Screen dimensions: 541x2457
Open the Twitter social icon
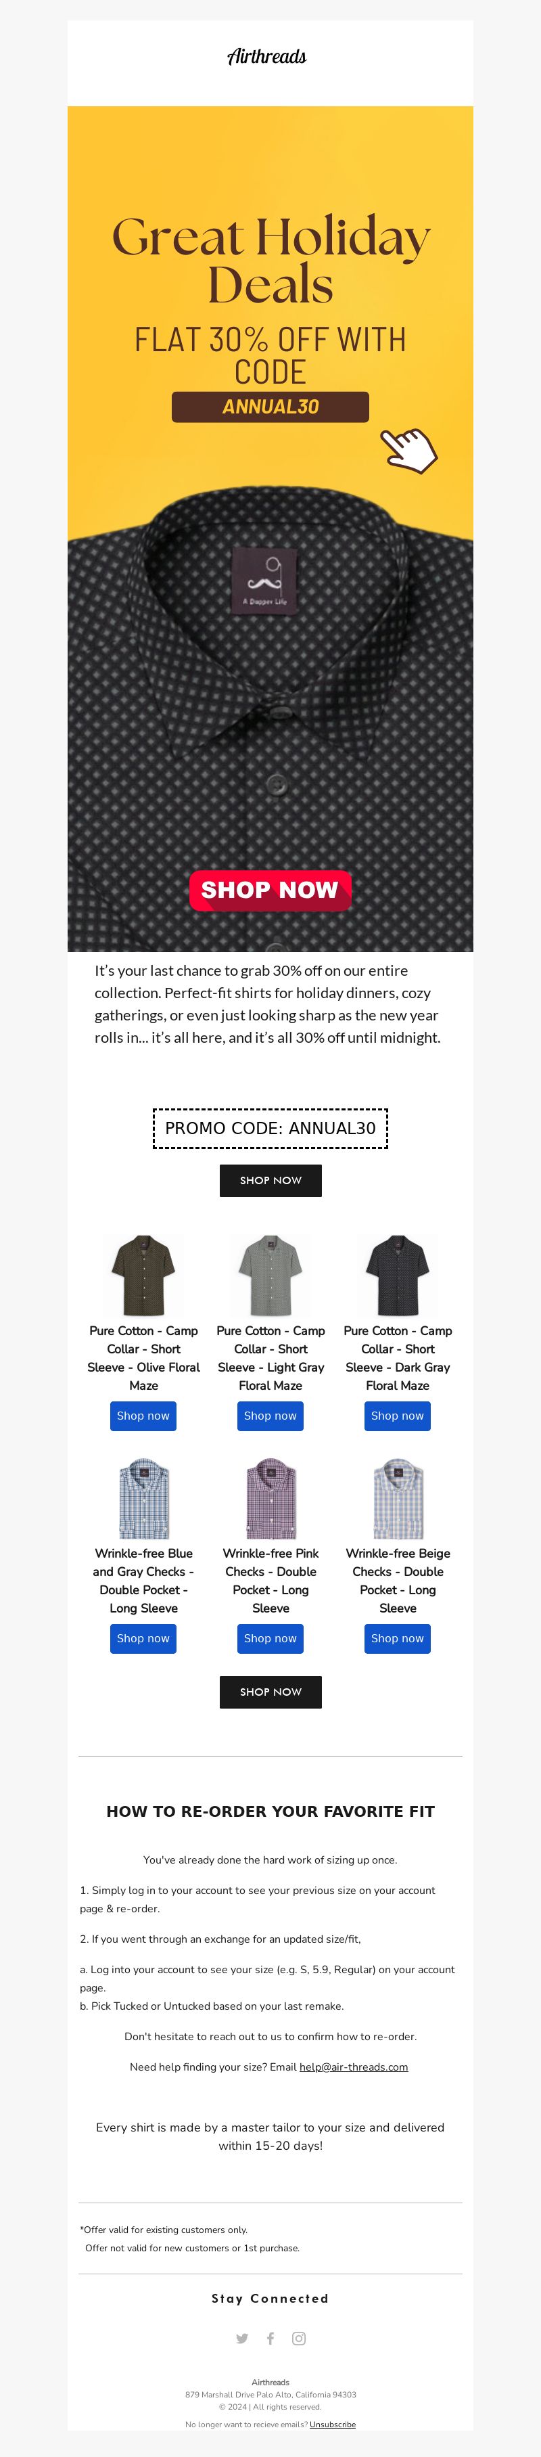pos(242,2338)
